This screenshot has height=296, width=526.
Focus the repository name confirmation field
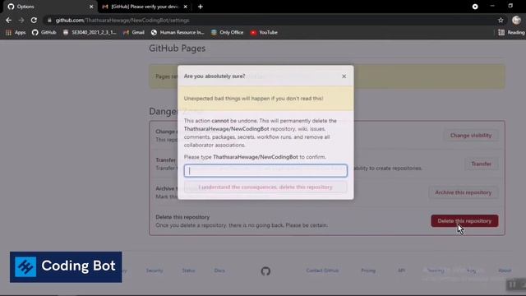(x=265, y=170)
